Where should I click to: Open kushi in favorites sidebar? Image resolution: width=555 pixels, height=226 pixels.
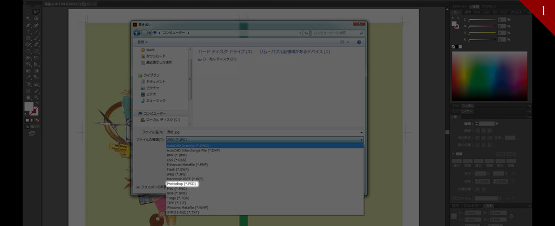(x=148, y=50)
